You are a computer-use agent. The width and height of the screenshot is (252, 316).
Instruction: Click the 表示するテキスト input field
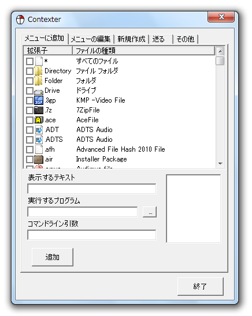(92, 189)
